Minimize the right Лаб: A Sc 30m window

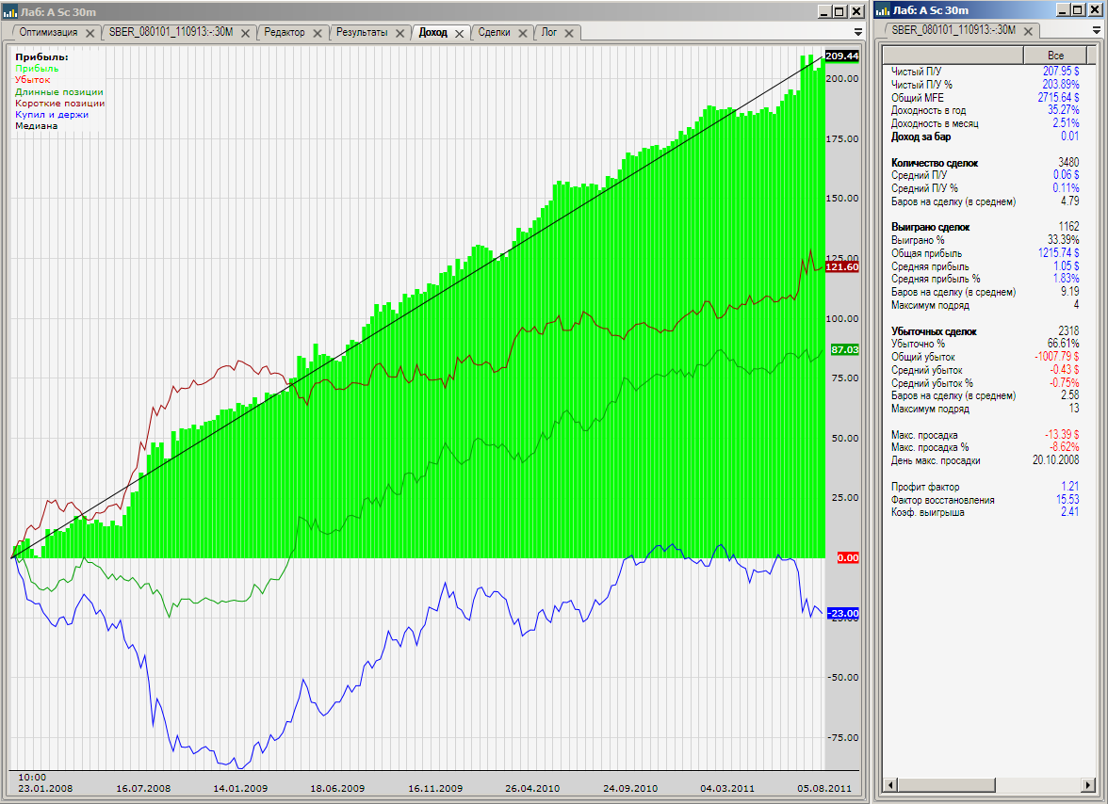tap(1063, 9)
